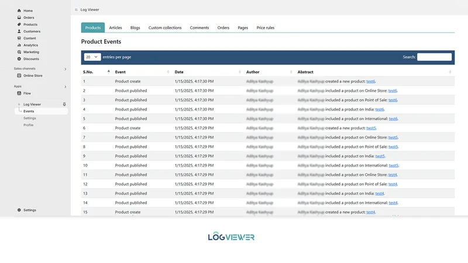Open test4 link in row 15
Image resolution: width=468 pixels, height=263 pixels.
pos(370,212)
